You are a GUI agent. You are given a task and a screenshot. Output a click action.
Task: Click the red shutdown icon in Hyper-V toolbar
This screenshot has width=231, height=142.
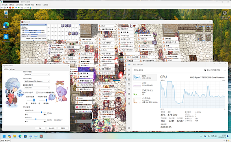pyautogui.click(x=10, y=7)
